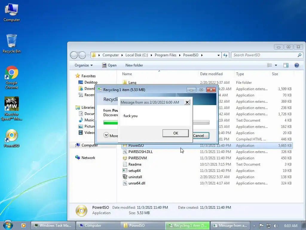306x230 pixels.
Task: Click New folder in the toolbar
Action: [134, 65]
